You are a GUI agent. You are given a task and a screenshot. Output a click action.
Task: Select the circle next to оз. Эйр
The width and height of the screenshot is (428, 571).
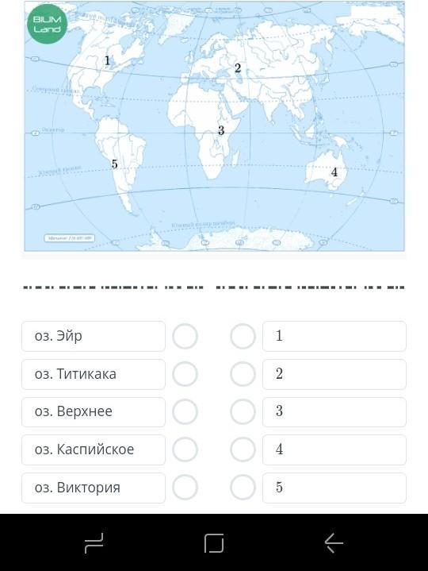point(185,336)
